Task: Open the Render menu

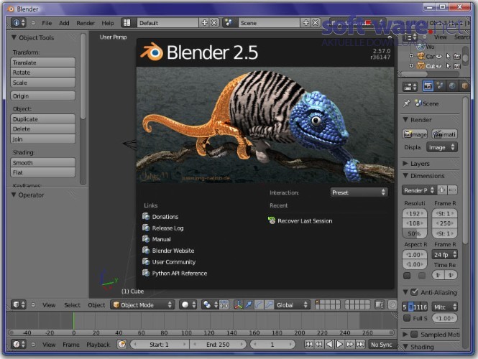Action: pyautogui.click(x=86, y=23)
